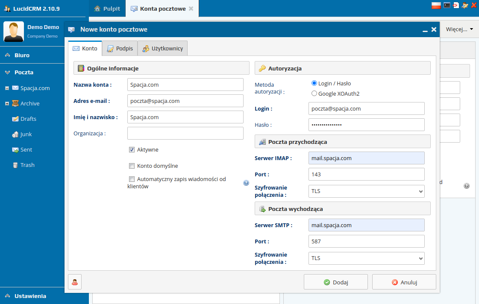
Task: Open the user profile edit icon
Action: point(464,5)
